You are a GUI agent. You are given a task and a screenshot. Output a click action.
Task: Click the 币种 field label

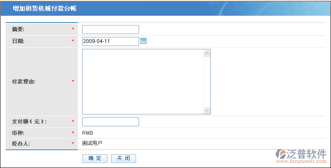click(x=18, y=133)
